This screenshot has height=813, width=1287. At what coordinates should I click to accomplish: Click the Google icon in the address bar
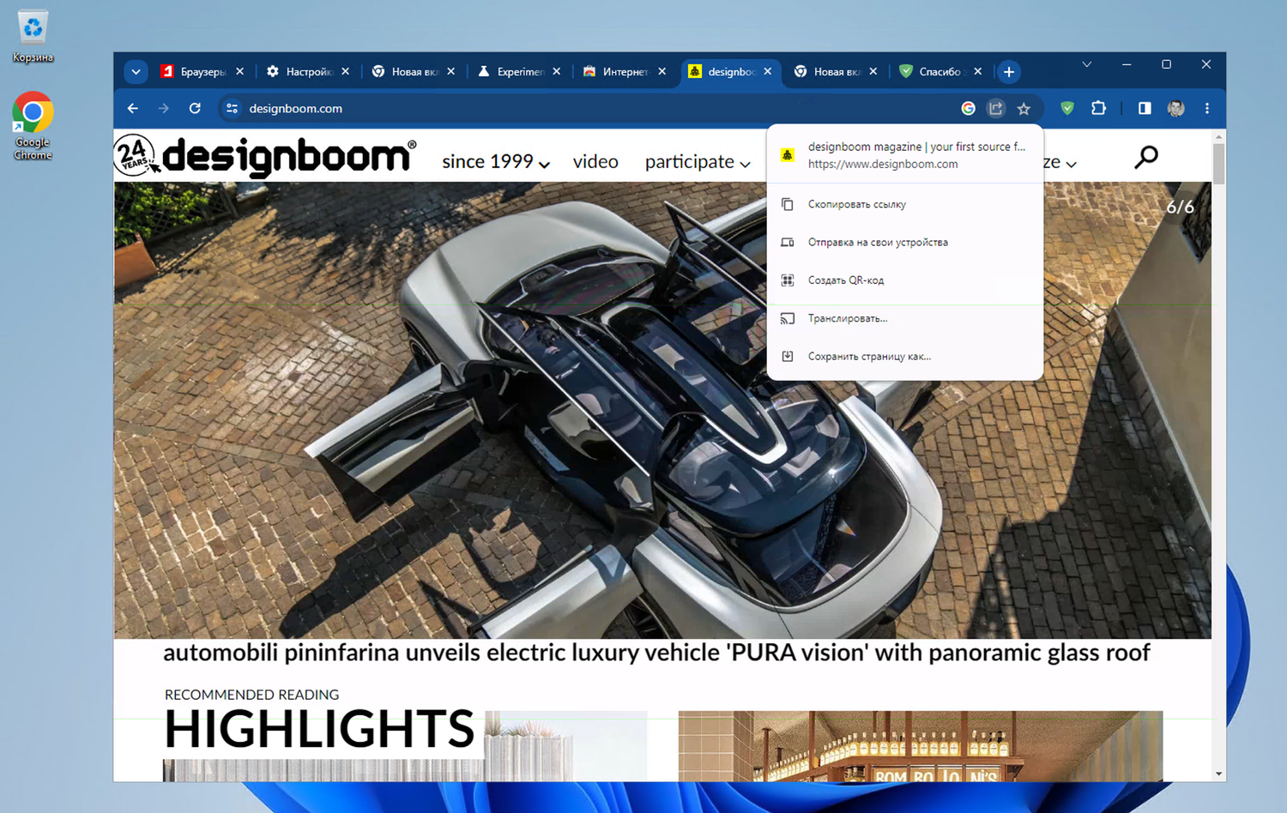click(x=968, y=108)
